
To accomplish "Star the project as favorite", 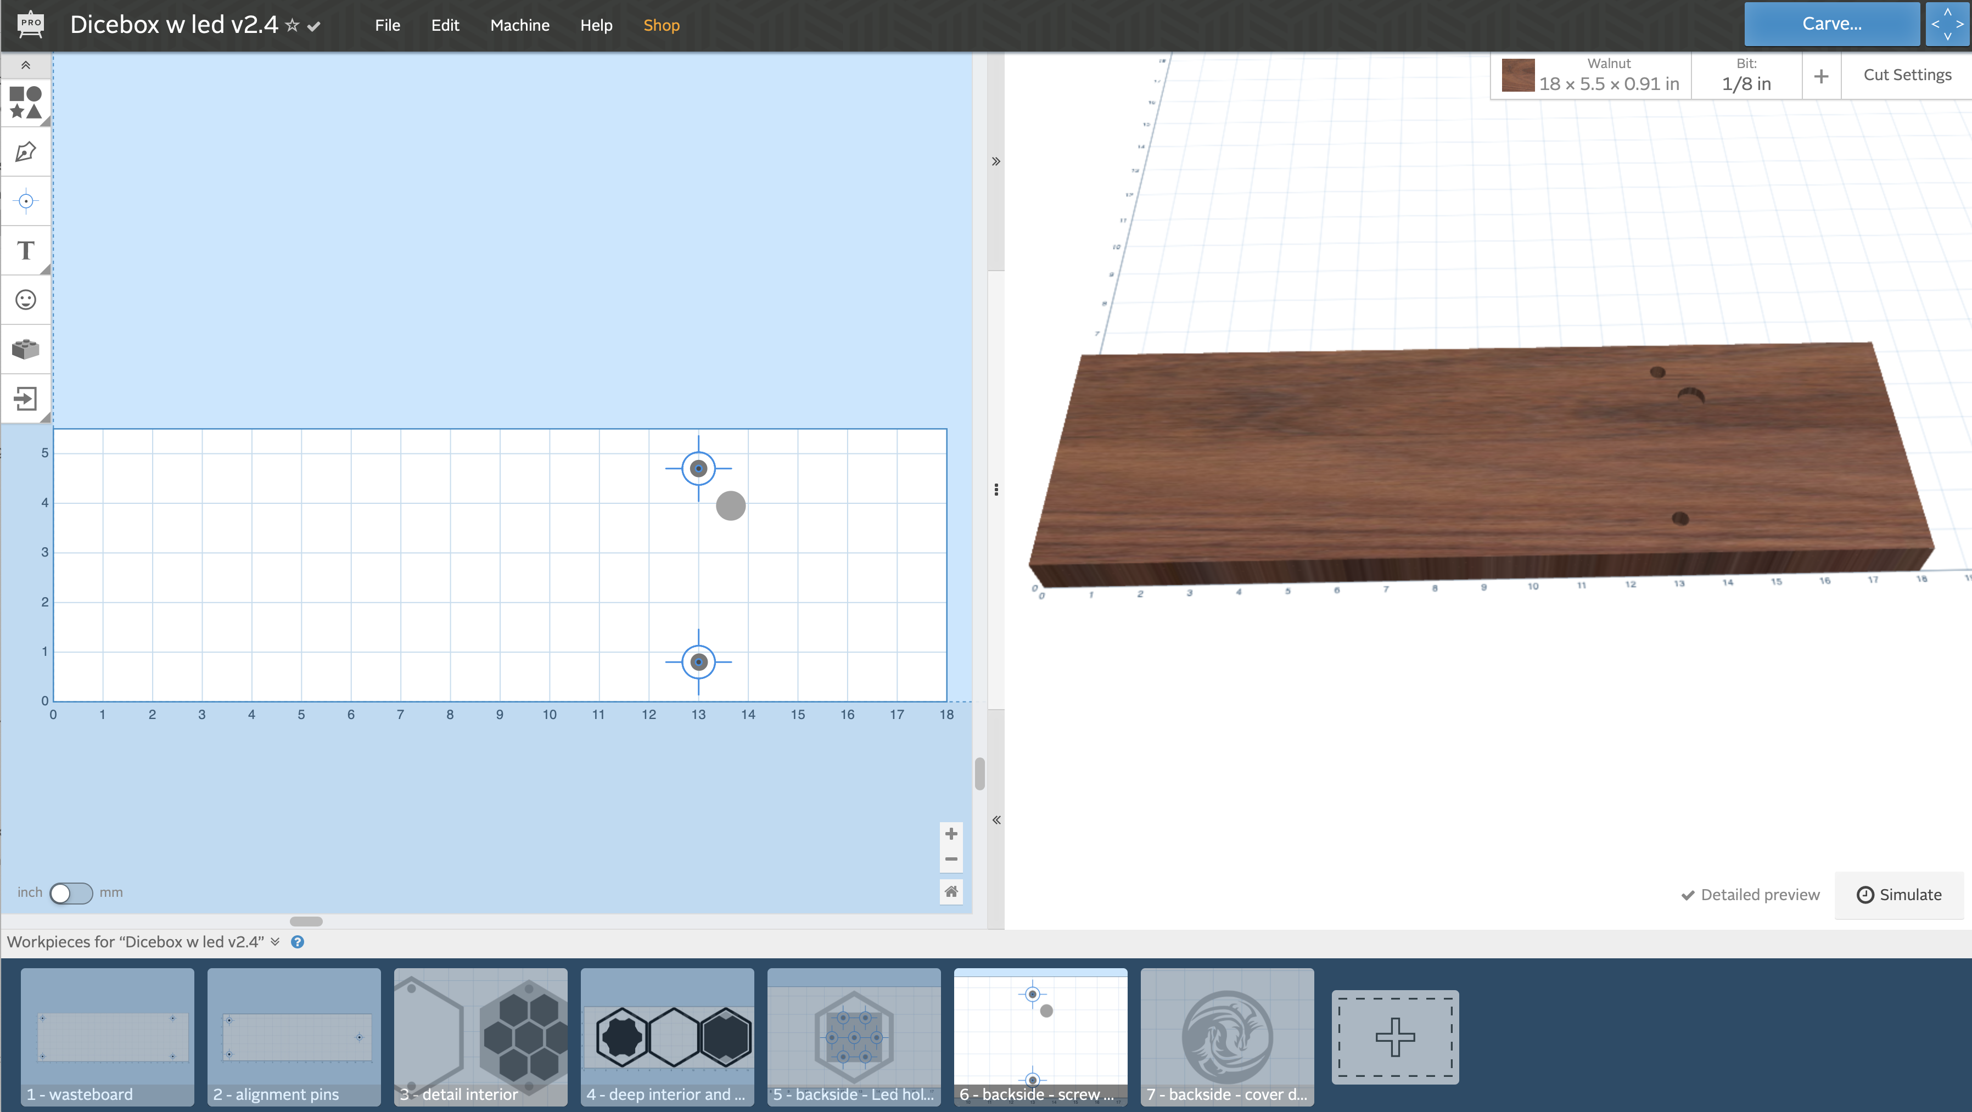I will [292, 25].
